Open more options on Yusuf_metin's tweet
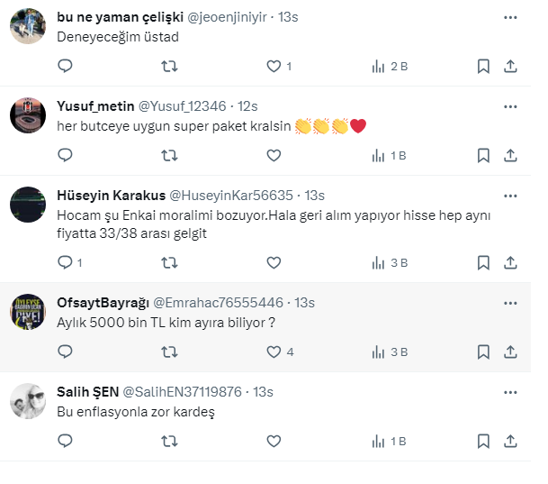The width and height of the screenshot is (548, 484). tap(510, 106)
